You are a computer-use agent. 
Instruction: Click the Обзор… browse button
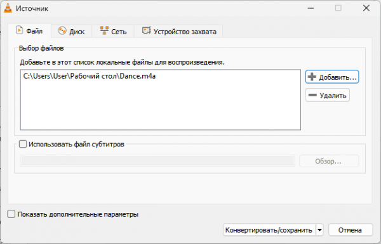[x=329, y=161]
